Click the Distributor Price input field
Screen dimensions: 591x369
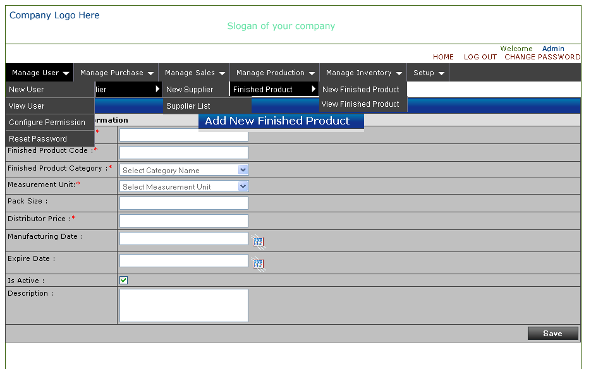click(183, 221)
